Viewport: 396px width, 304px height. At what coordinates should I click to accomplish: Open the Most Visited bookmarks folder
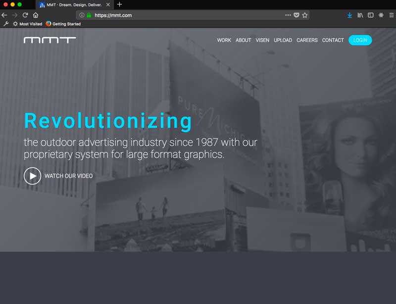coord(27,24)
